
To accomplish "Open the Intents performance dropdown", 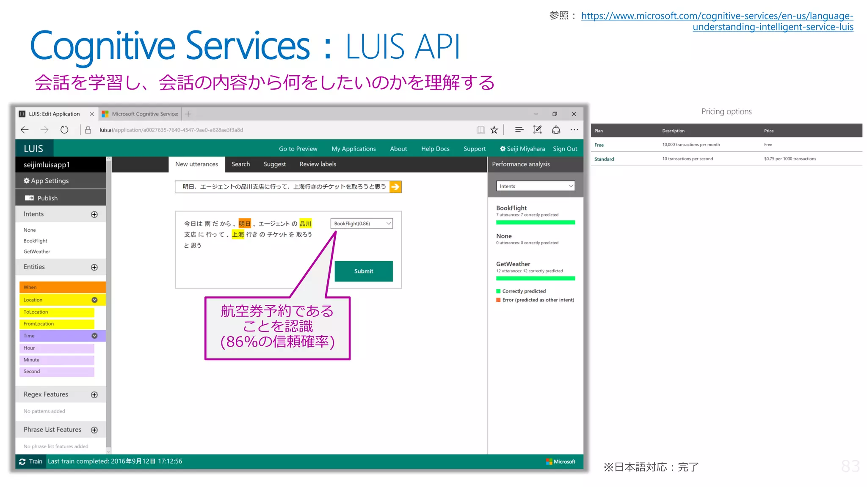I will point(536,186).
